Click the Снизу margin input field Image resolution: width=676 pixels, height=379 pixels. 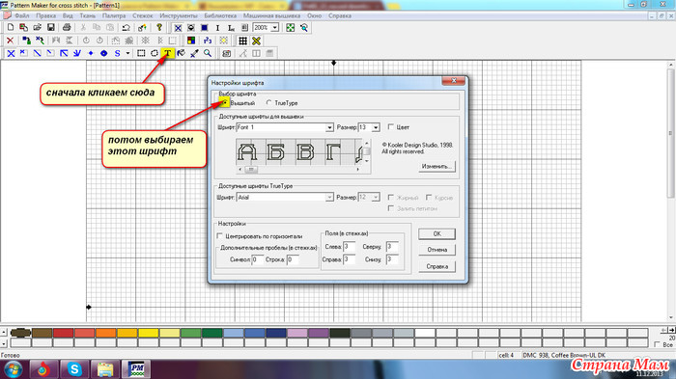pyautogui.click(x=391, y=259)
